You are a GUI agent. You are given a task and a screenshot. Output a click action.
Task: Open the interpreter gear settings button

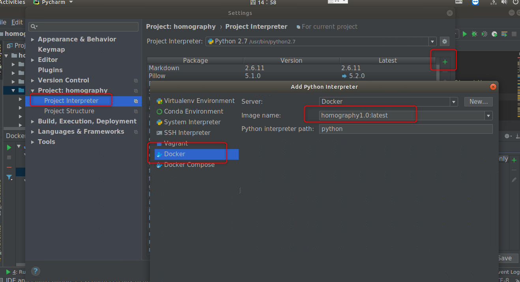[x=445, y=41]
